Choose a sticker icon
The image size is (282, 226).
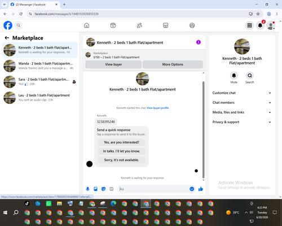[x=103, y=189]
